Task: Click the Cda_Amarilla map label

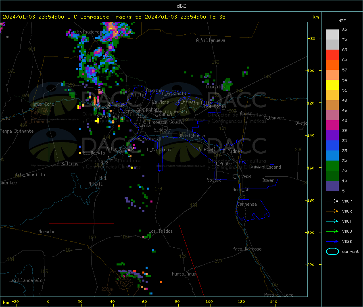Action: coord(30,175)
